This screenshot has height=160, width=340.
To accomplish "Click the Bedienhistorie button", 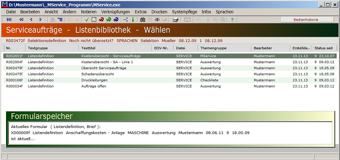I will pos(307,20).
